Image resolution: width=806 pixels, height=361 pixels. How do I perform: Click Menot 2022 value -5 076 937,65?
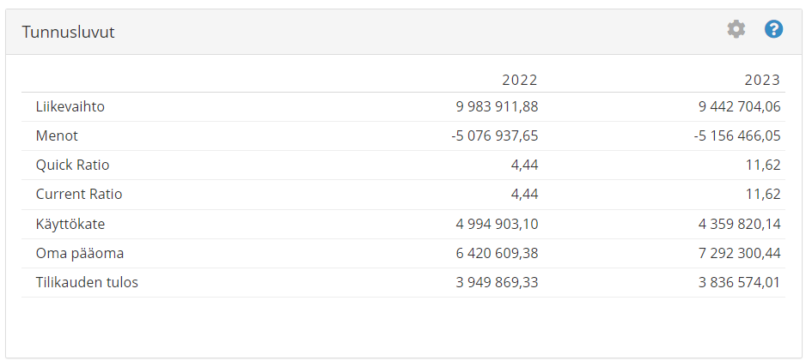coord(494,135)
